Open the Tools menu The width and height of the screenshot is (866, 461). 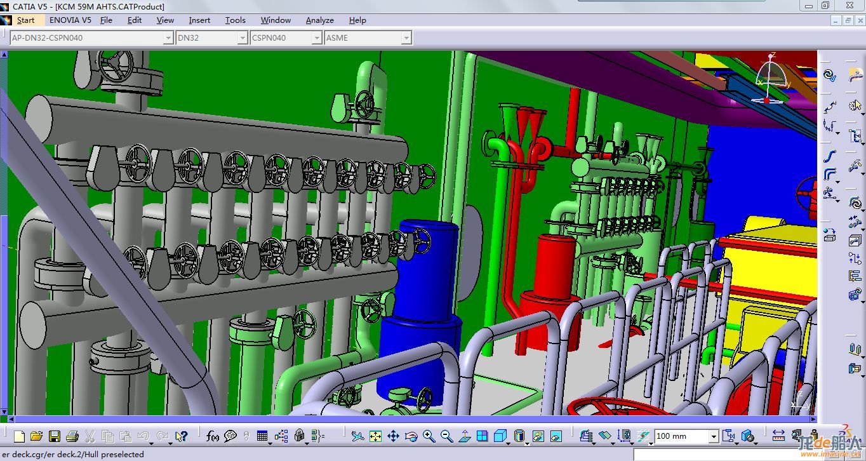(x=235, y=20)
